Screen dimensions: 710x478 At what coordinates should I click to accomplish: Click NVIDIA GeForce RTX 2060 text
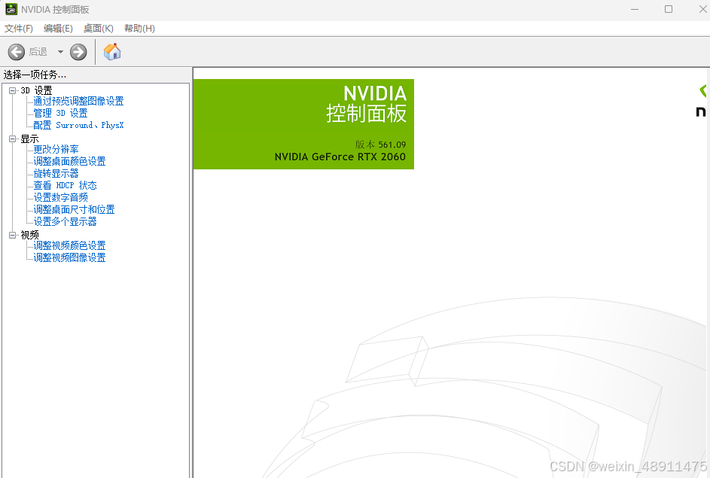340,157
